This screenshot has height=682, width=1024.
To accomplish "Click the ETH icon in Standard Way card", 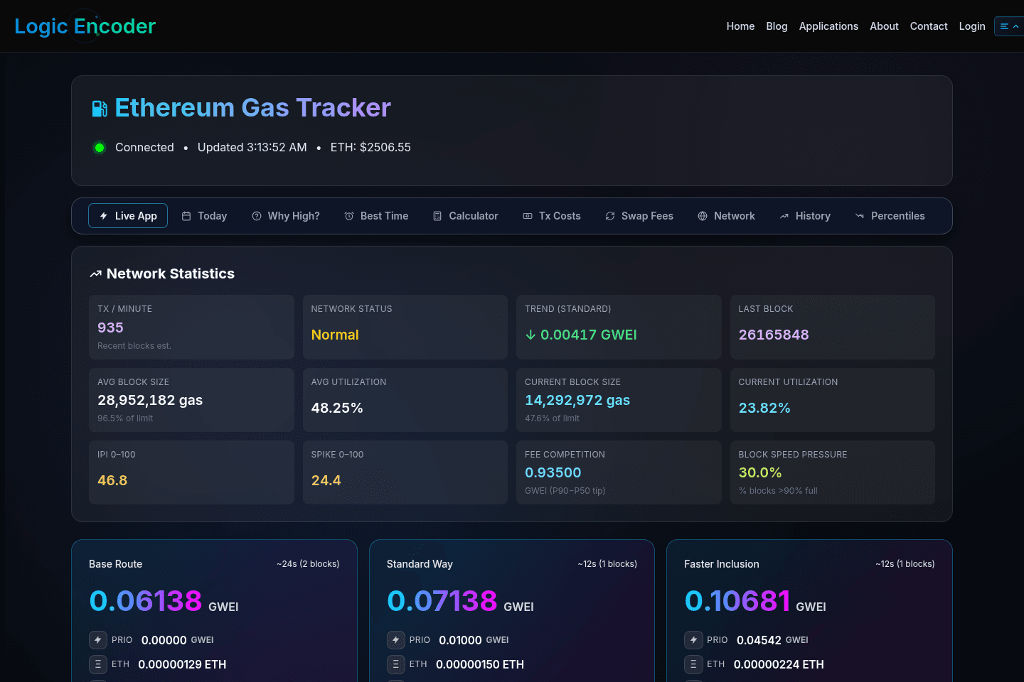I will click(396, 664).
